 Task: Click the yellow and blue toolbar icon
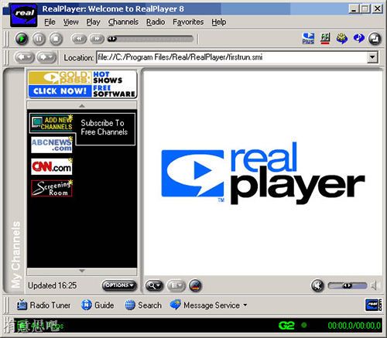click(342, 39)
